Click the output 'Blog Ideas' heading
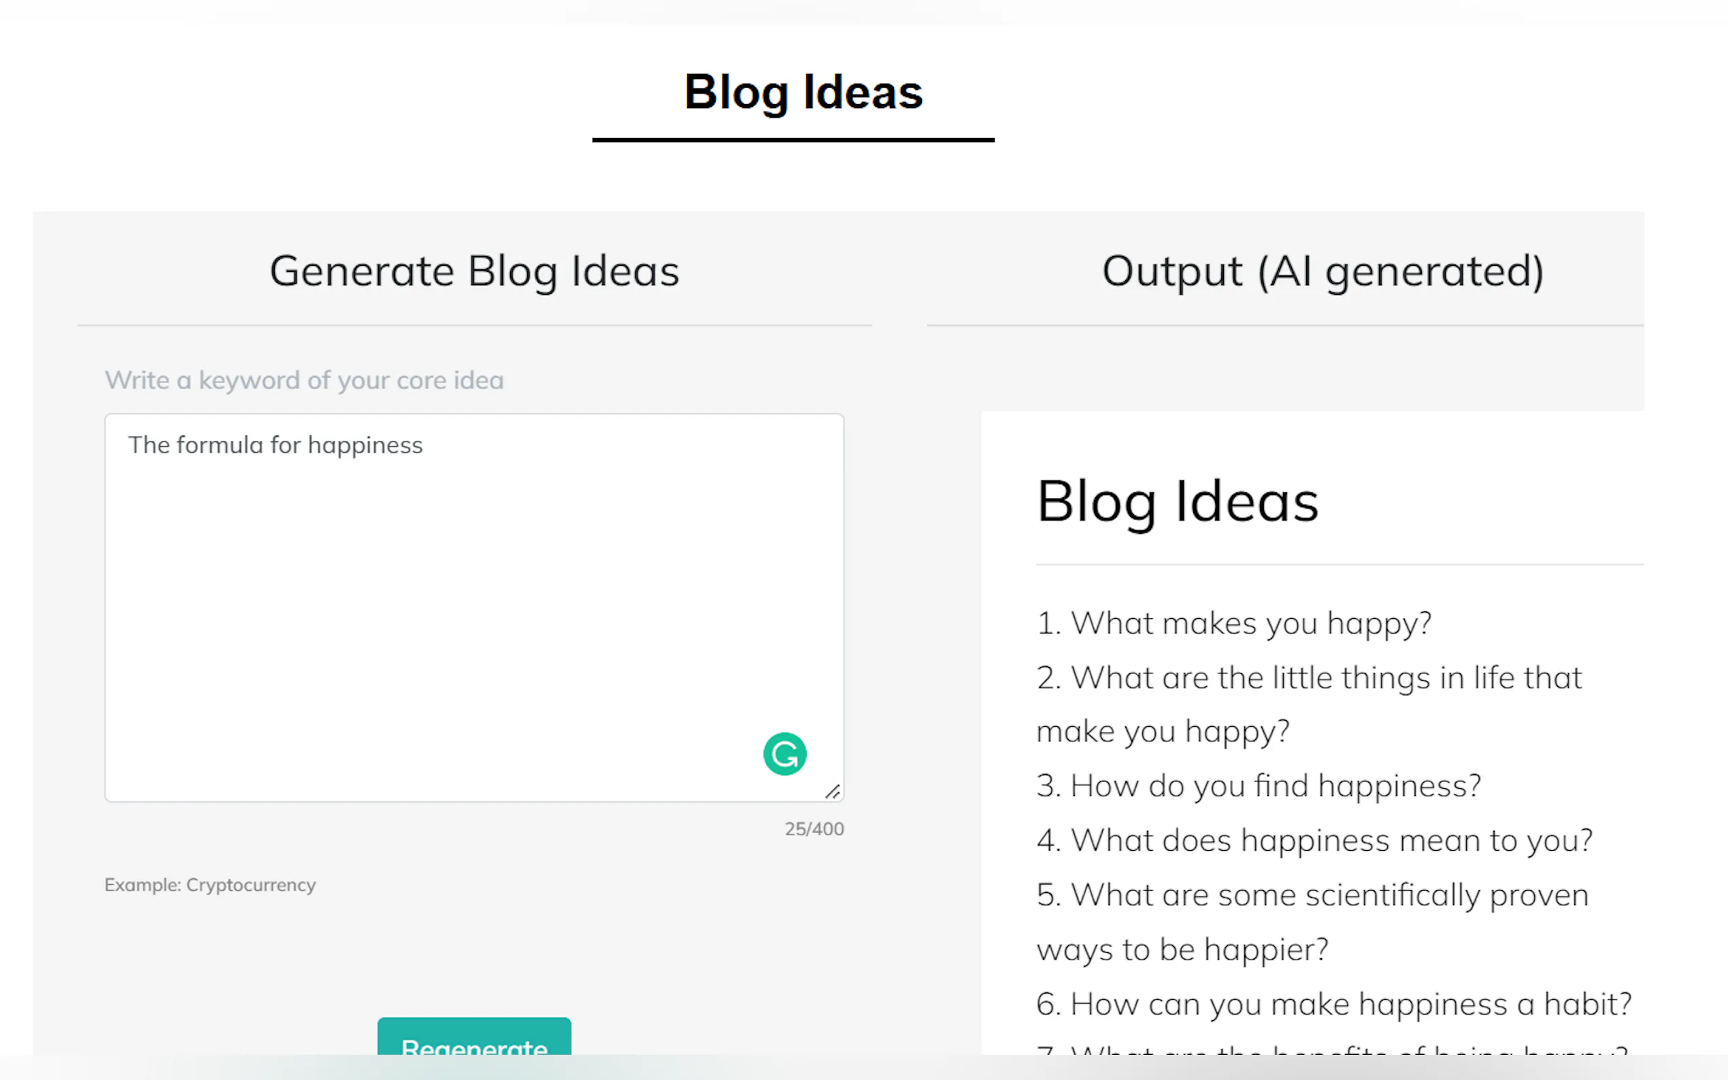Viewport: 1728px width, 1080px height. [x=1177, y=501]
